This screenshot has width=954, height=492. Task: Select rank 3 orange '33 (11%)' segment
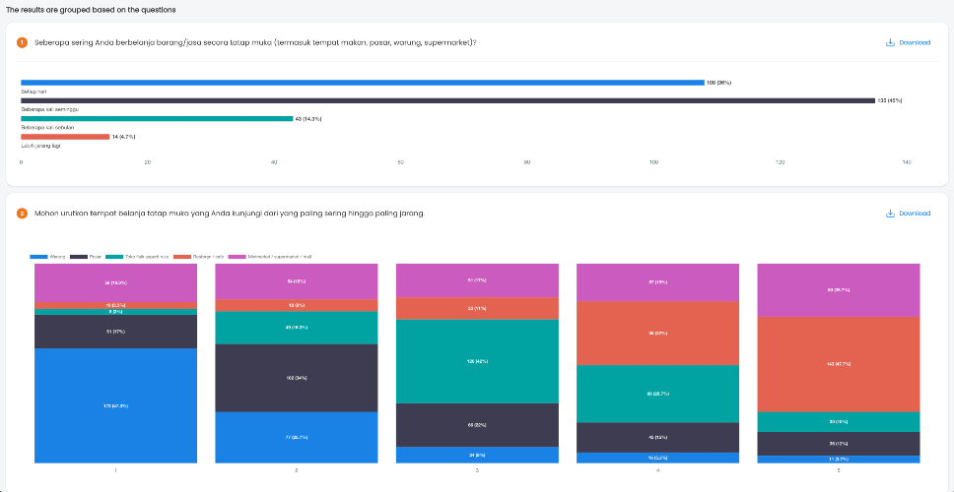[477, 309]
